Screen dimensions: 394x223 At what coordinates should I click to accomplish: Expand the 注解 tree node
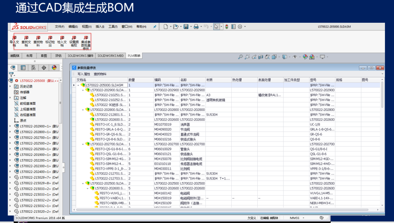tap(10, 98)
